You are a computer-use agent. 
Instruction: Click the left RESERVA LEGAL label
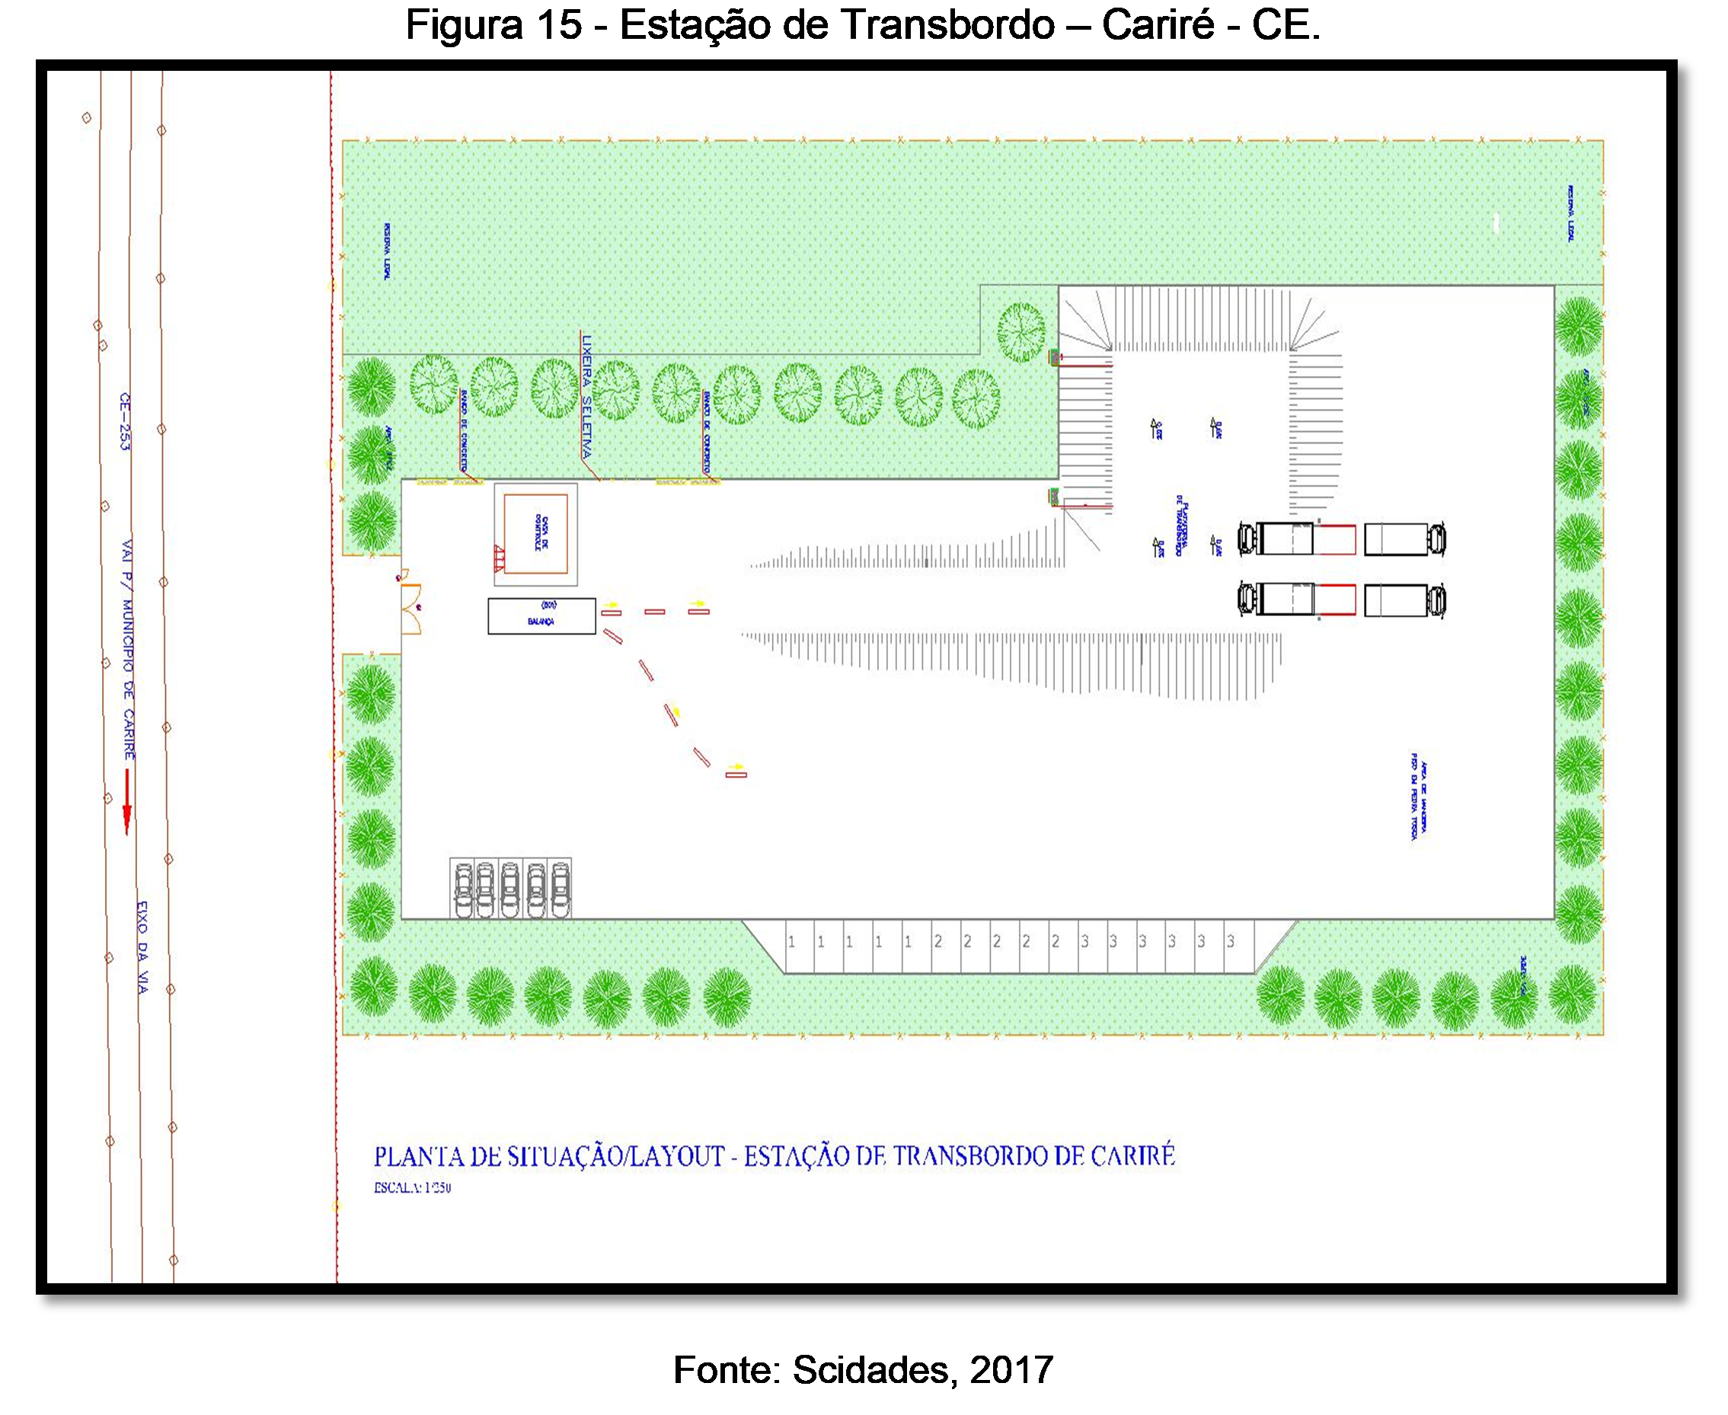point(387,252)
